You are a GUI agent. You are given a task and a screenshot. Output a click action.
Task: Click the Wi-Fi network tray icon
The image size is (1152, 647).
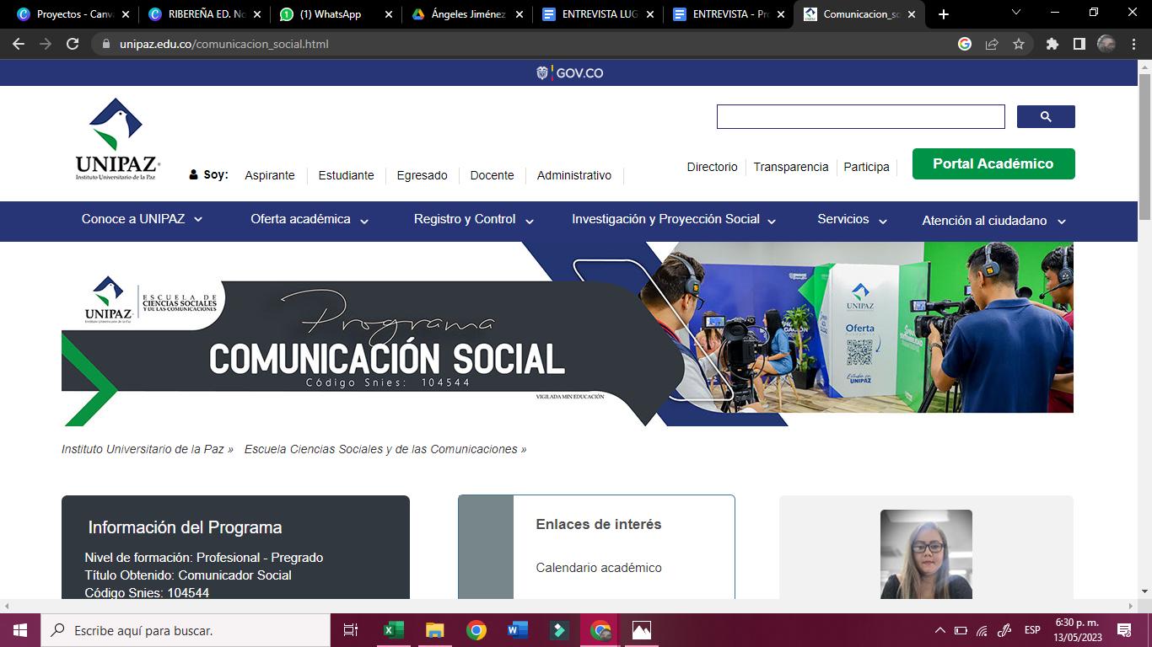[982, 630]
